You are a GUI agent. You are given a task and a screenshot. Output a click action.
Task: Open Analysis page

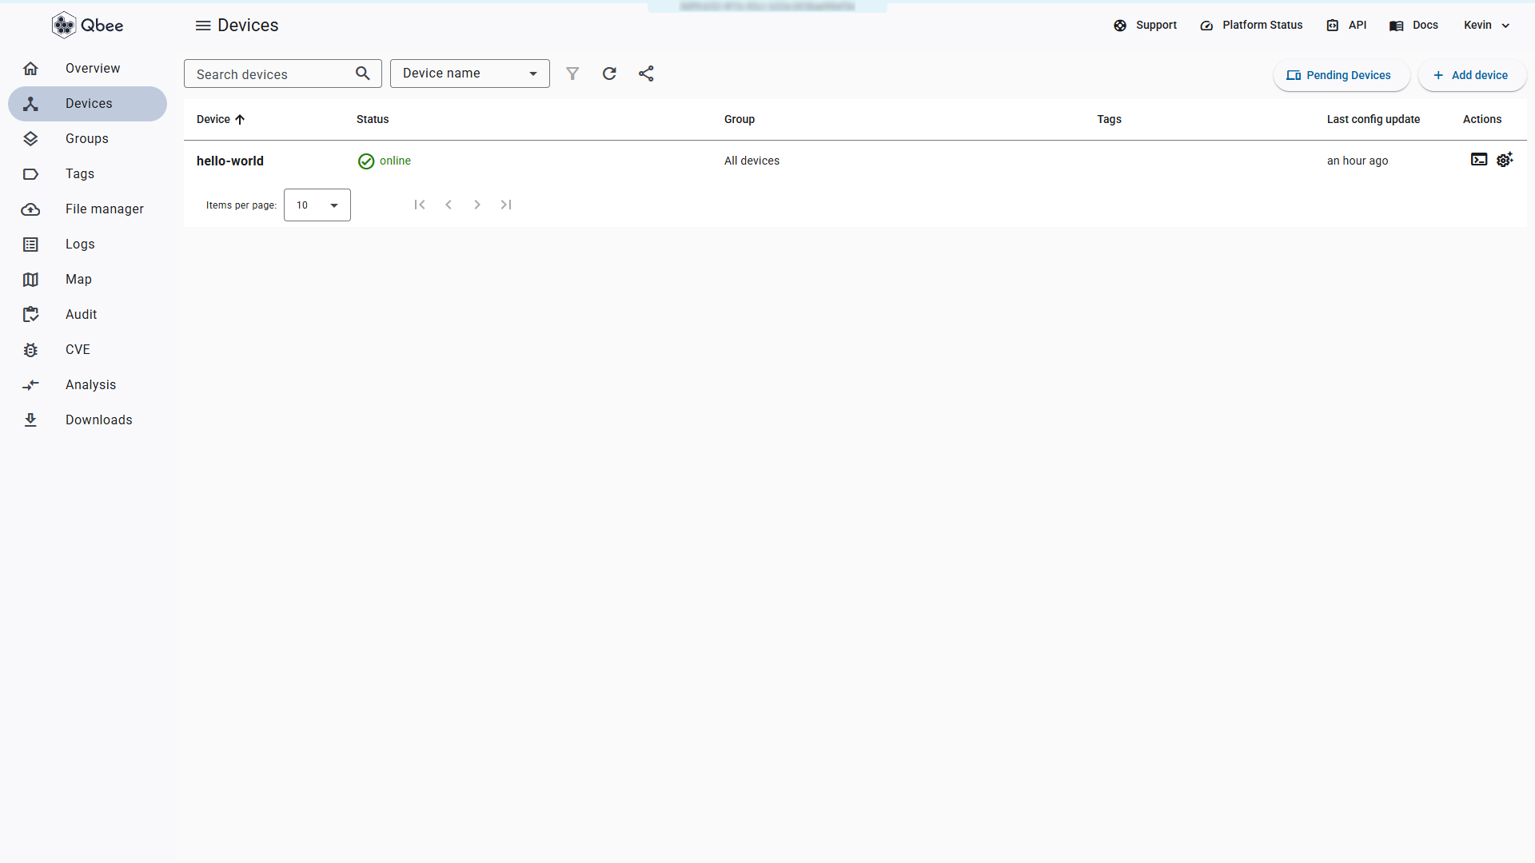[x=87, y=385]
